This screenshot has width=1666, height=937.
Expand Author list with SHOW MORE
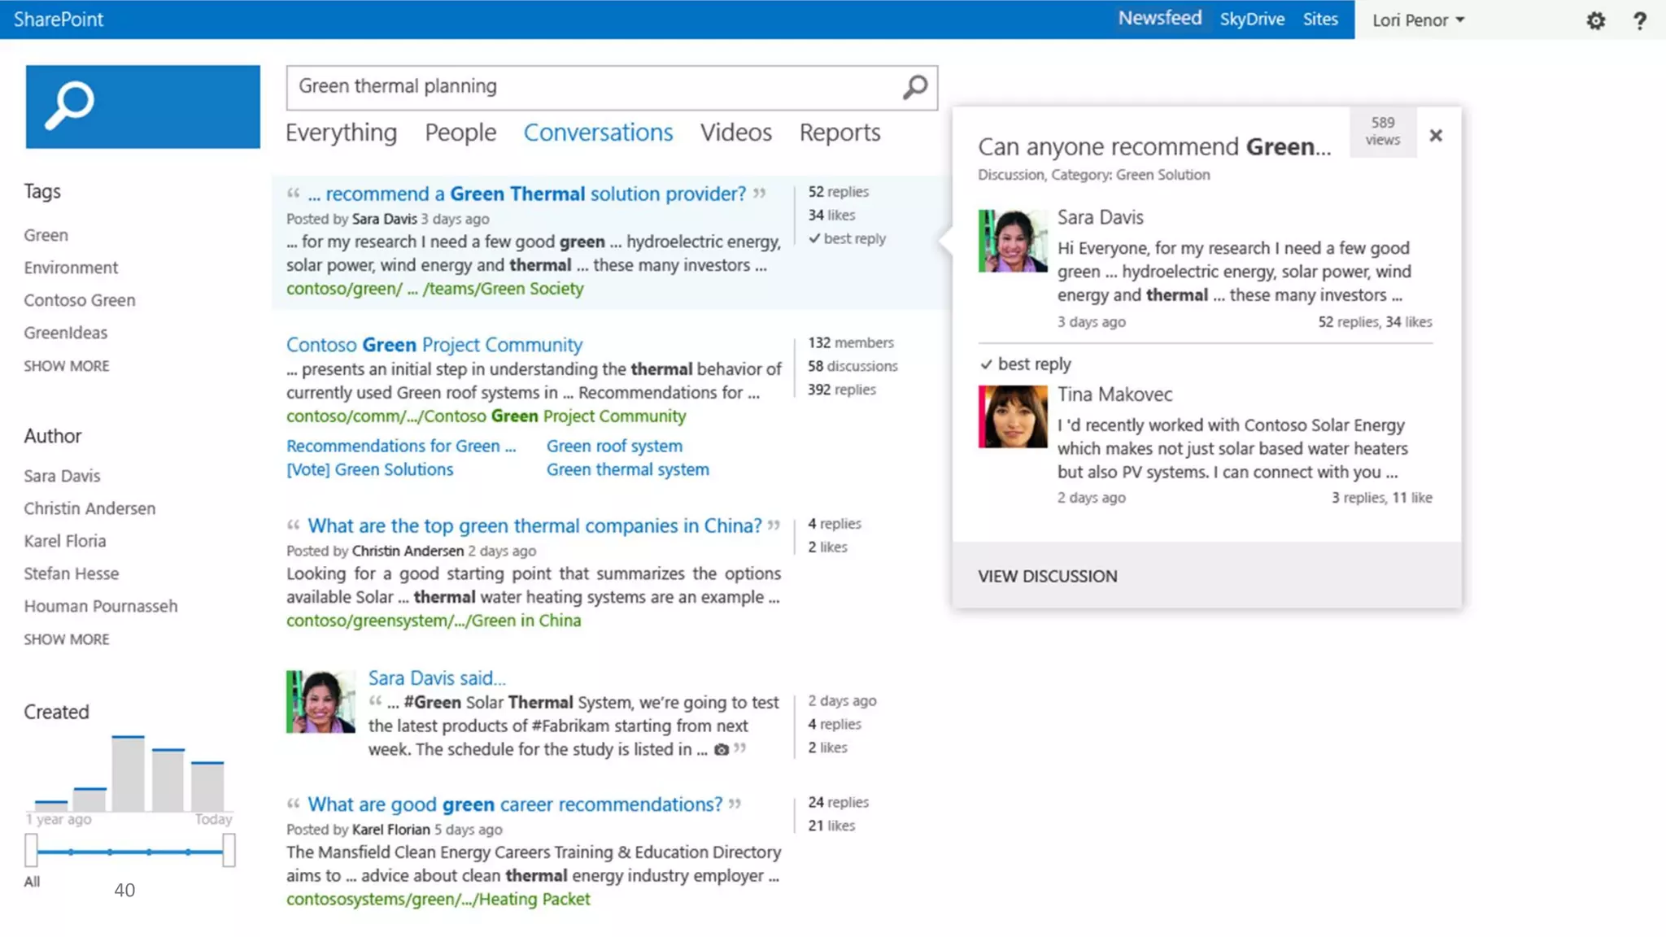(x=66, y=639)
